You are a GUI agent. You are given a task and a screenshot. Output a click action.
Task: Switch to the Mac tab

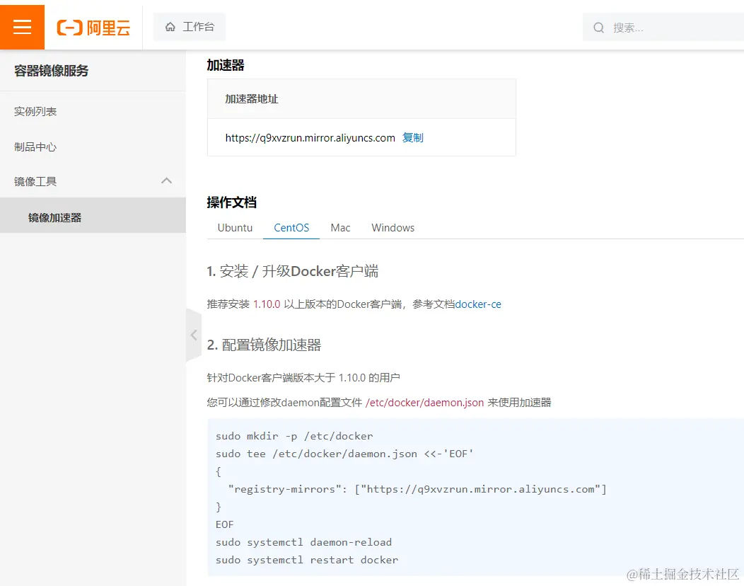(340, 228)
